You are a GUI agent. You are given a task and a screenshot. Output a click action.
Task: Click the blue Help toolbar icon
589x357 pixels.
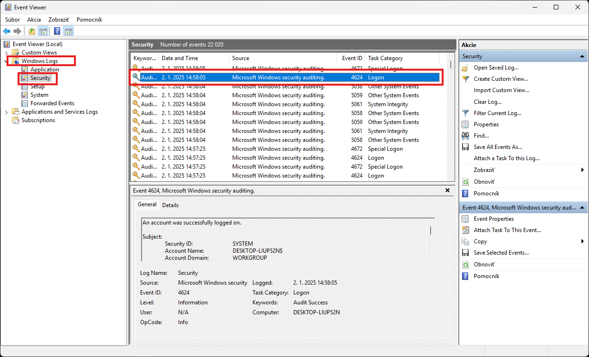(57, 31)
